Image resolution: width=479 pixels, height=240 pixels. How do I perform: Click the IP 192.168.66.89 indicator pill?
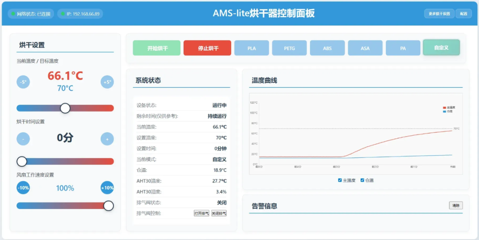click(x=80, y=14)
